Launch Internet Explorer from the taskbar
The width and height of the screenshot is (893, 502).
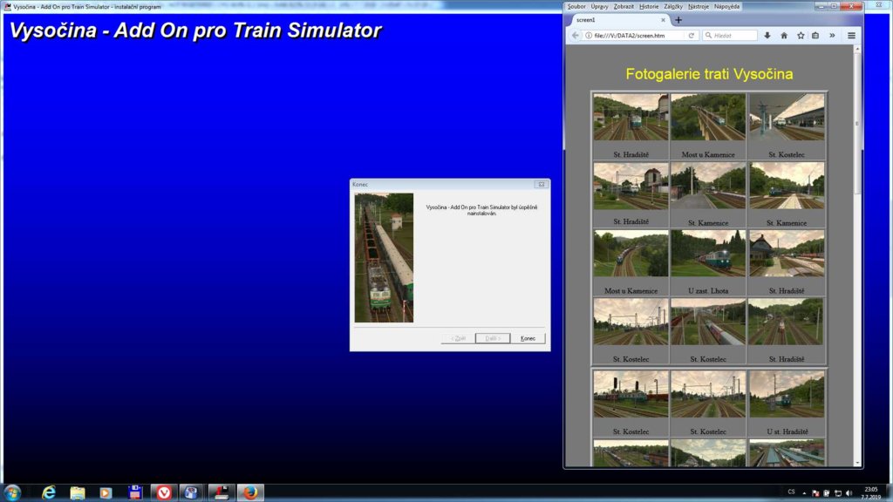49,492
